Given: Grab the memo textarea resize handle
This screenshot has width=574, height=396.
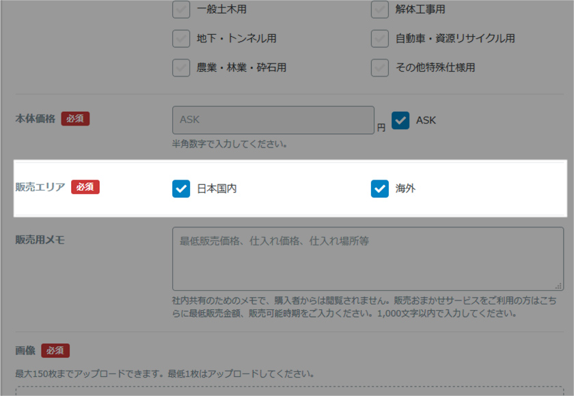Looking at the screenshot, I should [x=559, y=286].
